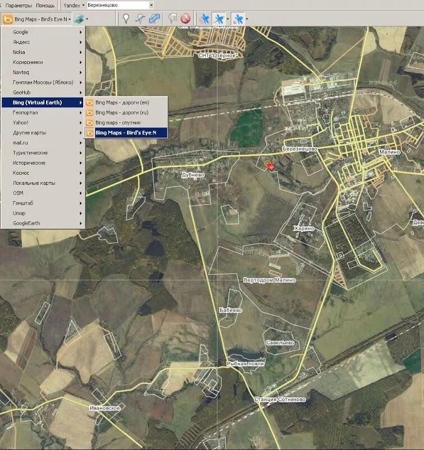Click icon beside Bing Maps - дороги (ru)
This screenshot has height=450, width=424.
[90, 112]
